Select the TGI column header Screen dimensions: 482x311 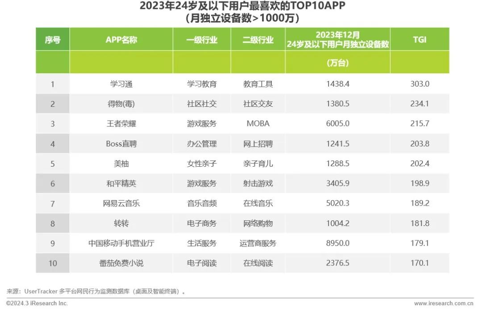419,39
